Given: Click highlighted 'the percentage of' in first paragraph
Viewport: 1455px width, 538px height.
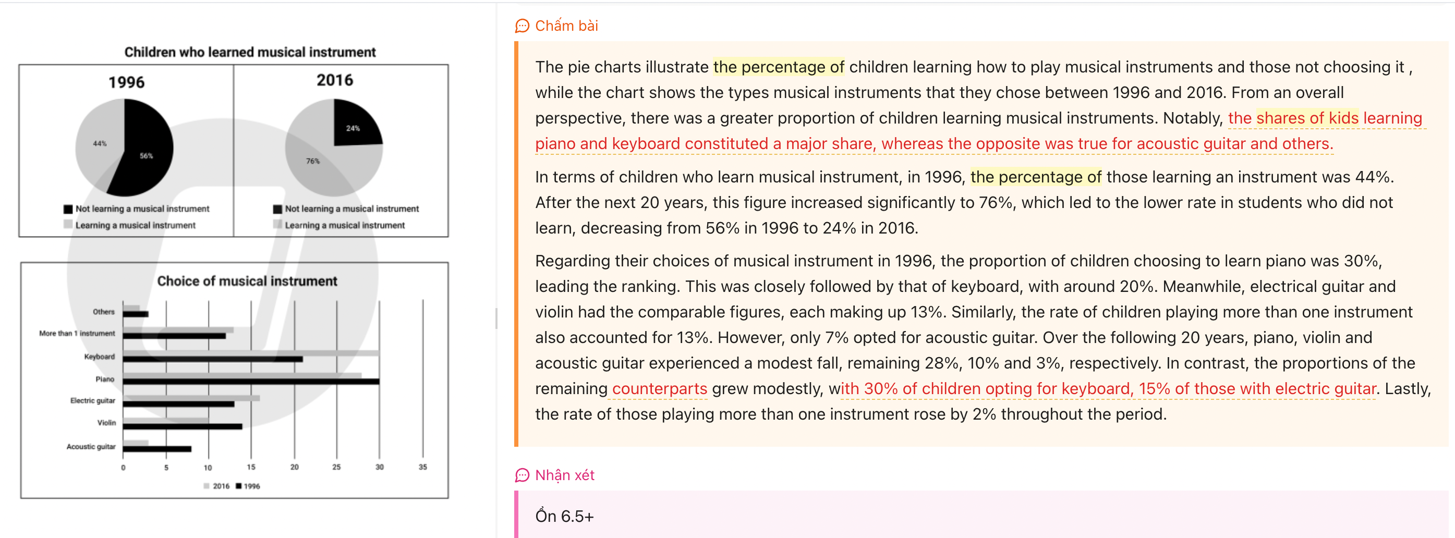Looking at the screenshot, I should [x=778, y=67].
